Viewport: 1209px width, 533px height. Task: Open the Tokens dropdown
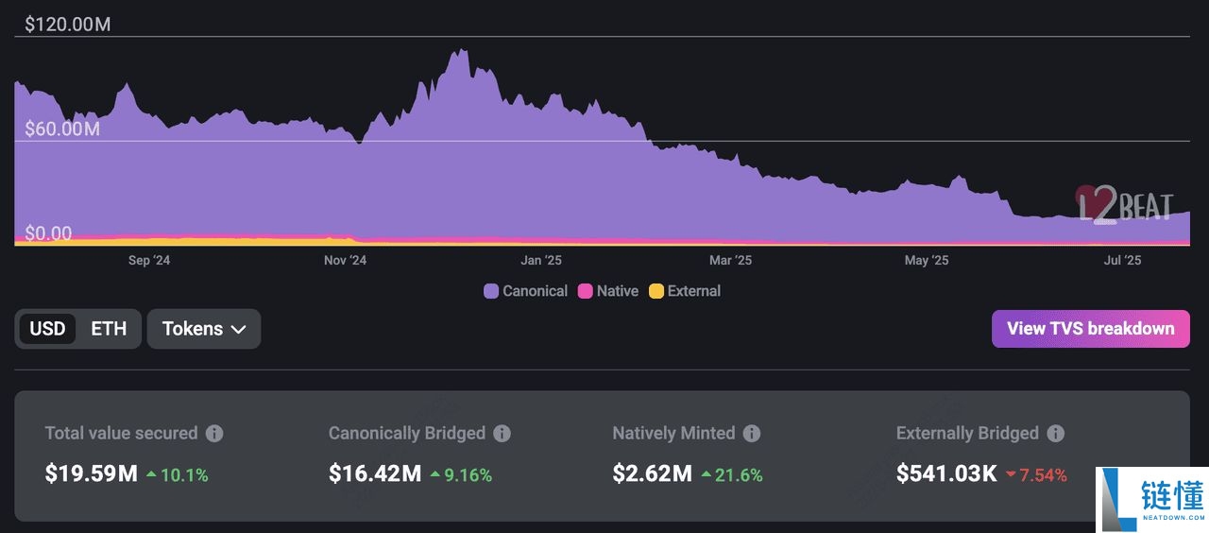click(x=203, y=329)
